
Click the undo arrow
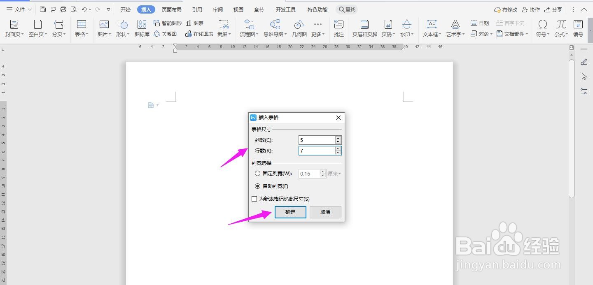[84, 9]
